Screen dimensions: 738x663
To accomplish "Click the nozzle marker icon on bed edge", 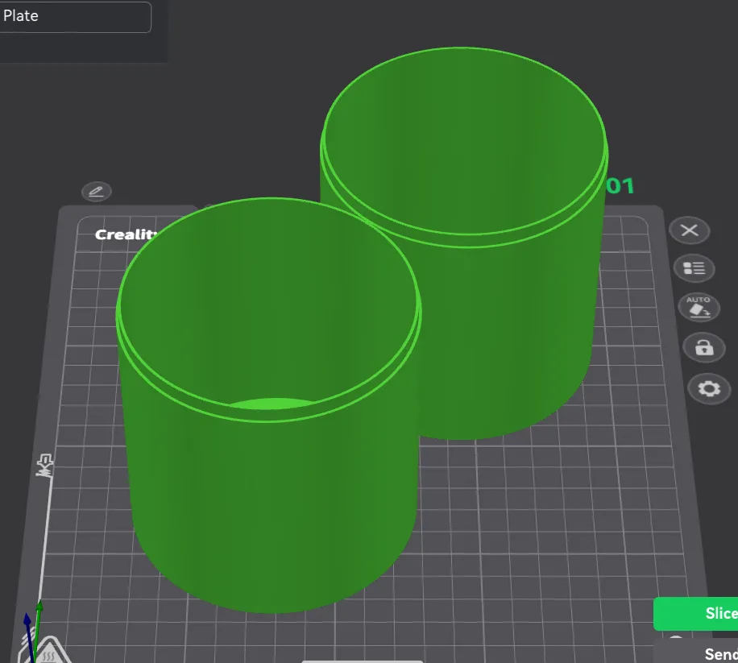I will pos(45,466).
